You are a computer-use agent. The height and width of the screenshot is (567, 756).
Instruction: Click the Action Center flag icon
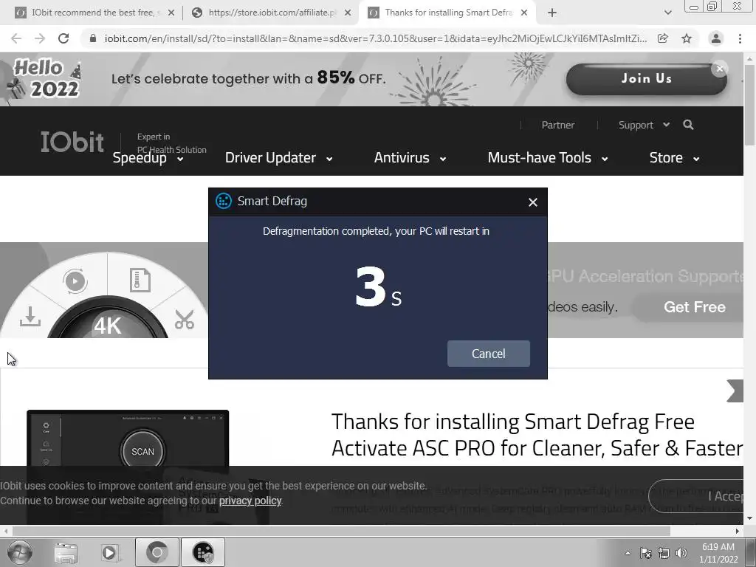[645, 553]
